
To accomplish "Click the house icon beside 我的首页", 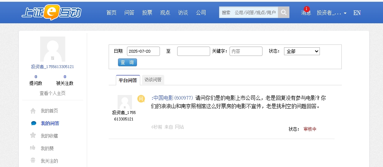I will point(33,111).
